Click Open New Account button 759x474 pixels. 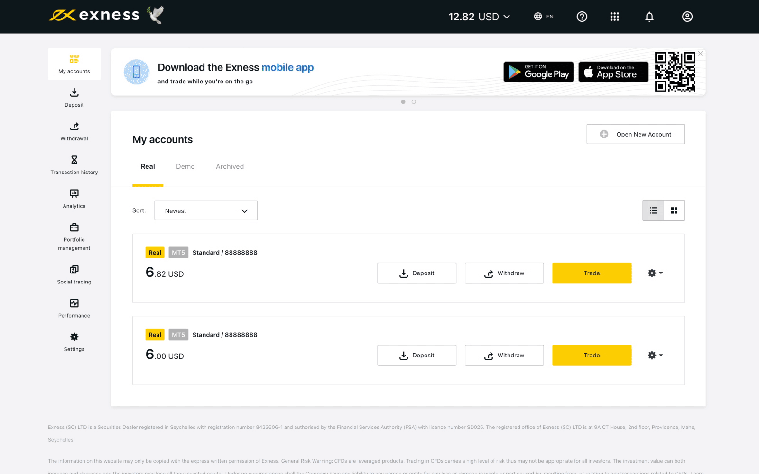(635, 134)
